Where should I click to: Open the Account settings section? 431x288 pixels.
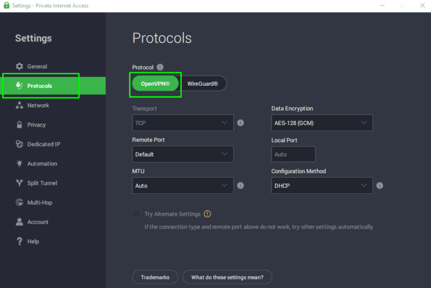[38, 222]
